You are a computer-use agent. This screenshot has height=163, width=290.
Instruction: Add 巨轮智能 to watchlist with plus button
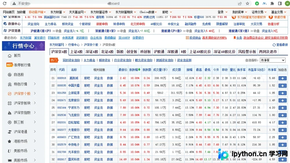(x=282, y=123)
